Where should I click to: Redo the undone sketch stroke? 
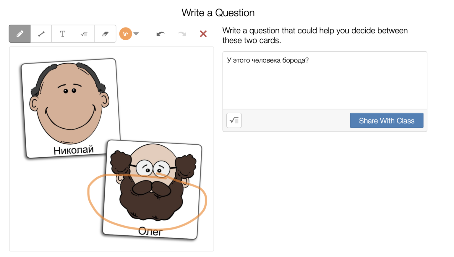[181, 33]
